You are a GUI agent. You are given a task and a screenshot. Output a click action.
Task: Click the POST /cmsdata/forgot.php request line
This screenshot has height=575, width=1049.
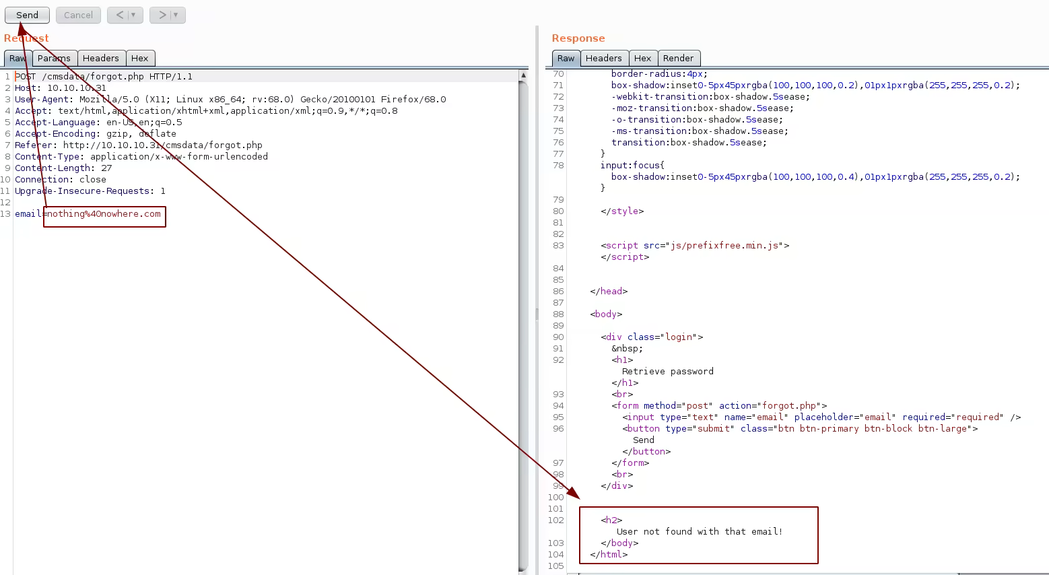pos(104,77)
